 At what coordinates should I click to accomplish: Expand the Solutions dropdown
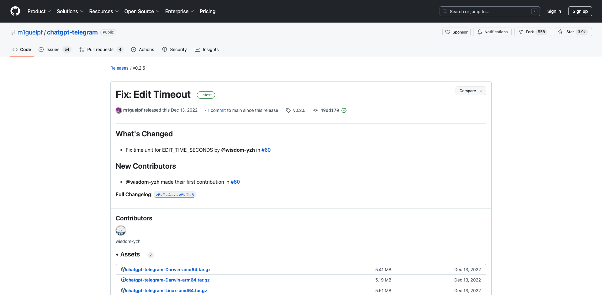pos(70,11)
